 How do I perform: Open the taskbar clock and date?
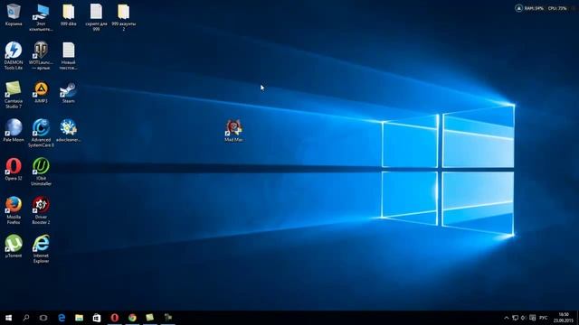[x=563, y=318]
